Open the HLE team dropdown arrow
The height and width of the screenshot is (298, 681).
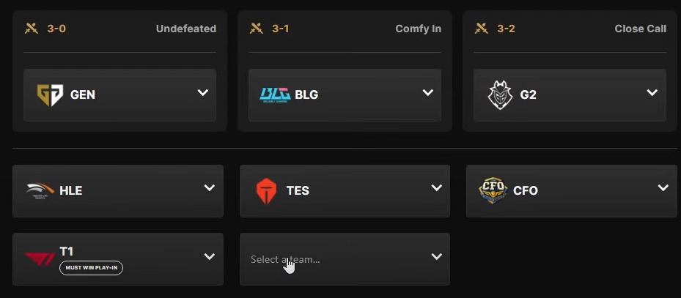pos(210,188)
